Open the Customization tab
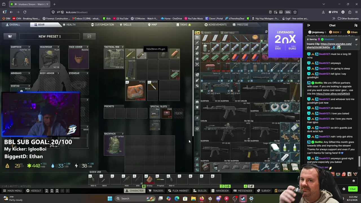The height and width of the screenshot is (203, 361). [102, 25]
